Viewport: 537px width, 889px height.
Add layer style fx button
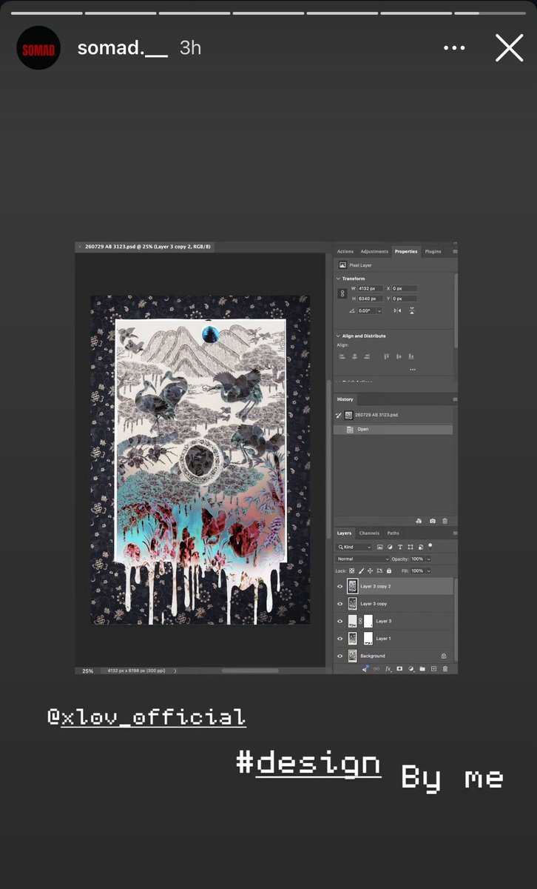tap(388, 669)
